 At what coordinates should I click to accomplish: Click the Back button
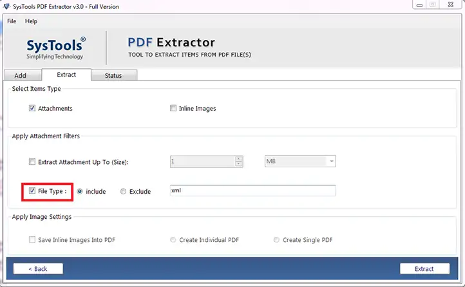[x=38, y=268]
